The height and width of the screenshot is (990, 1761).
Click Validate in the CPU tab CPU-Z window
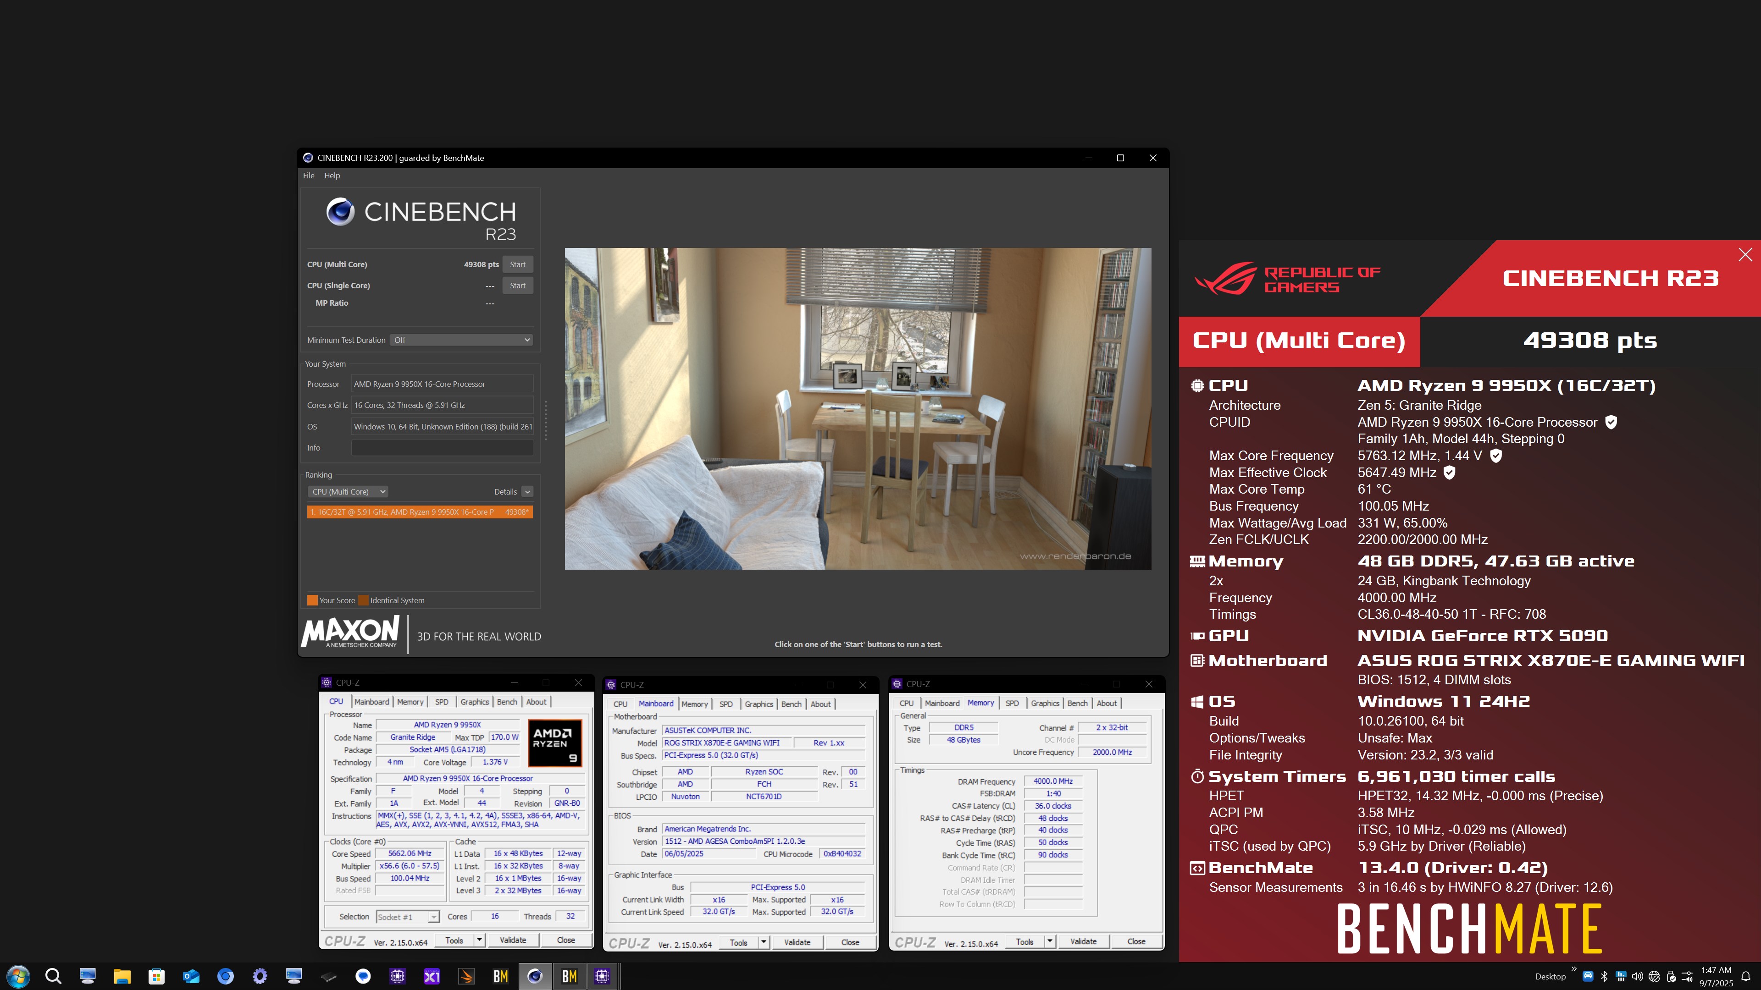pos(513,940)
